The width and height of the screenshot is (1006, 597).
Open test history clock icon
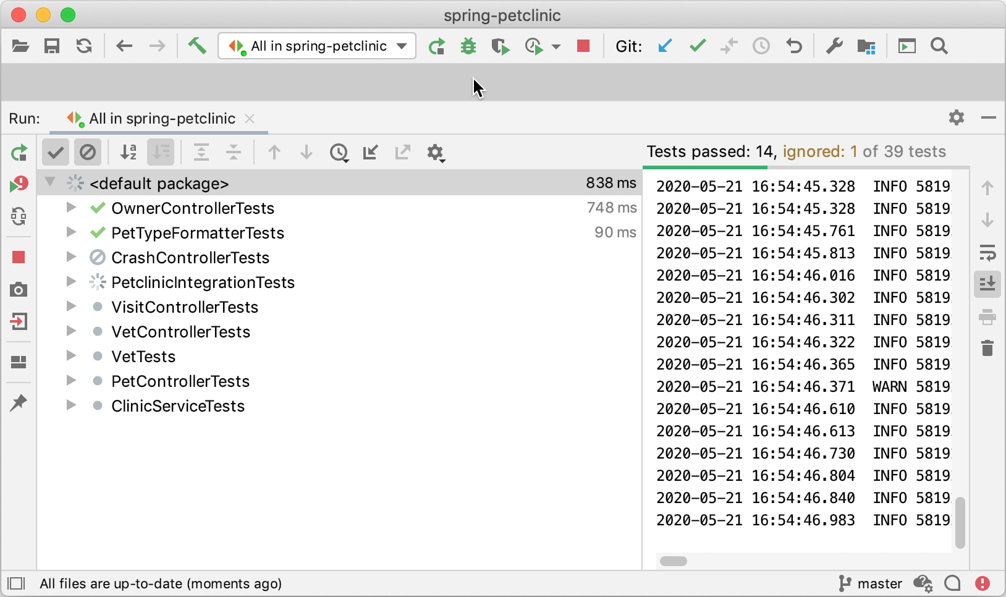click(339, 153)
